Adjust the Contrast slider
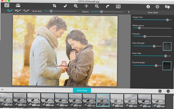 (152, 36)
